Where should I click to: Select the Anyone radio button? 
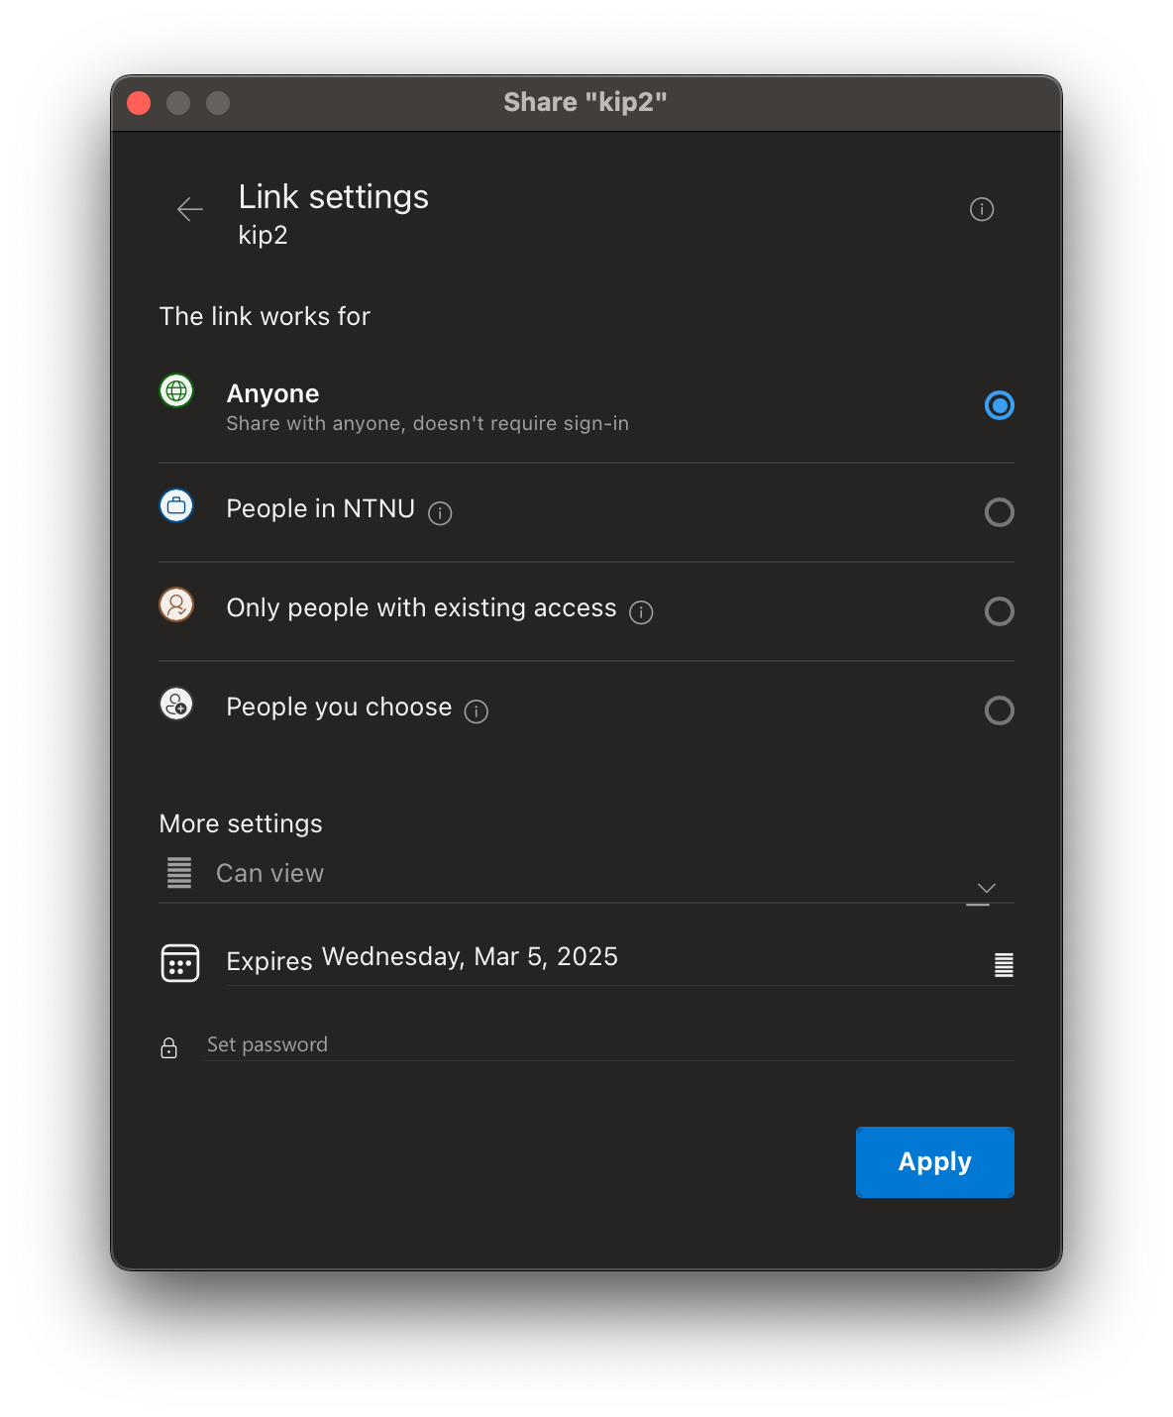click(x=999, y=405)
